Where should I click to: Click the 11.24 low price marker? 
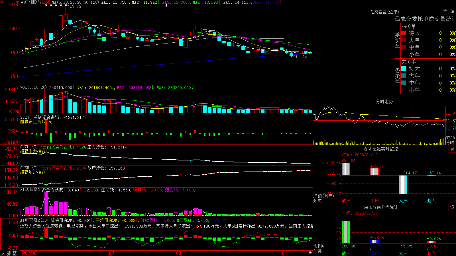[x=301, y=57]
